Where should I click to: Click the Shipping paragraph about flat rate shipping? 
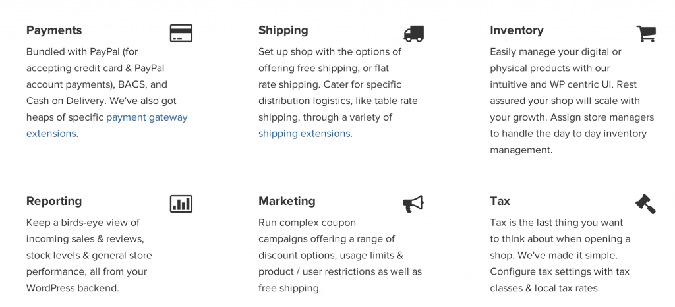pos(338,92)
